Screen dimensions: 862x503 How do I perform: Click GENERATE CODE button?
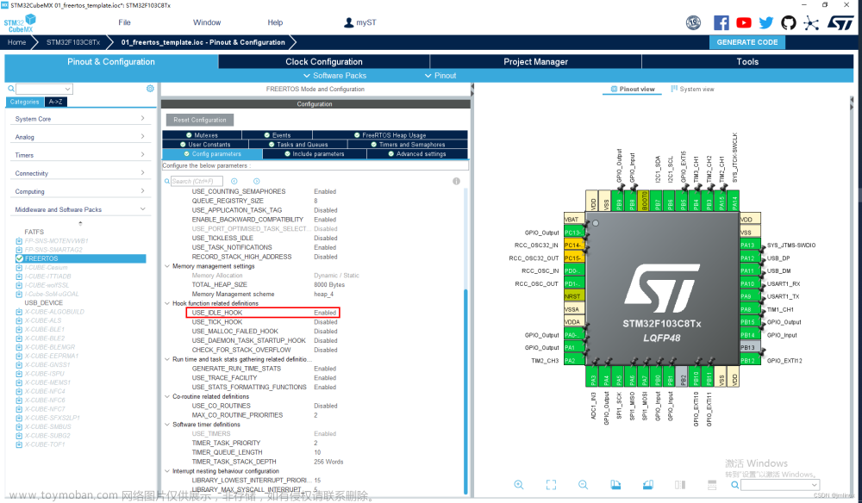(x=747, y=42)
